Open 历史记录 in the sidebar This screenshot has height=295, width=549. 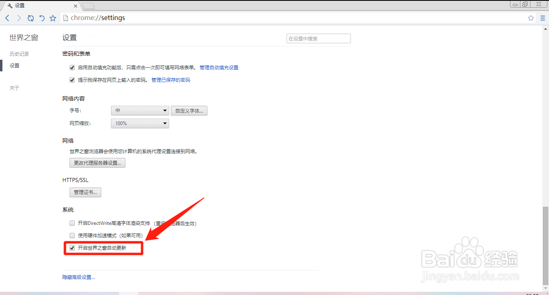[19, 54]
